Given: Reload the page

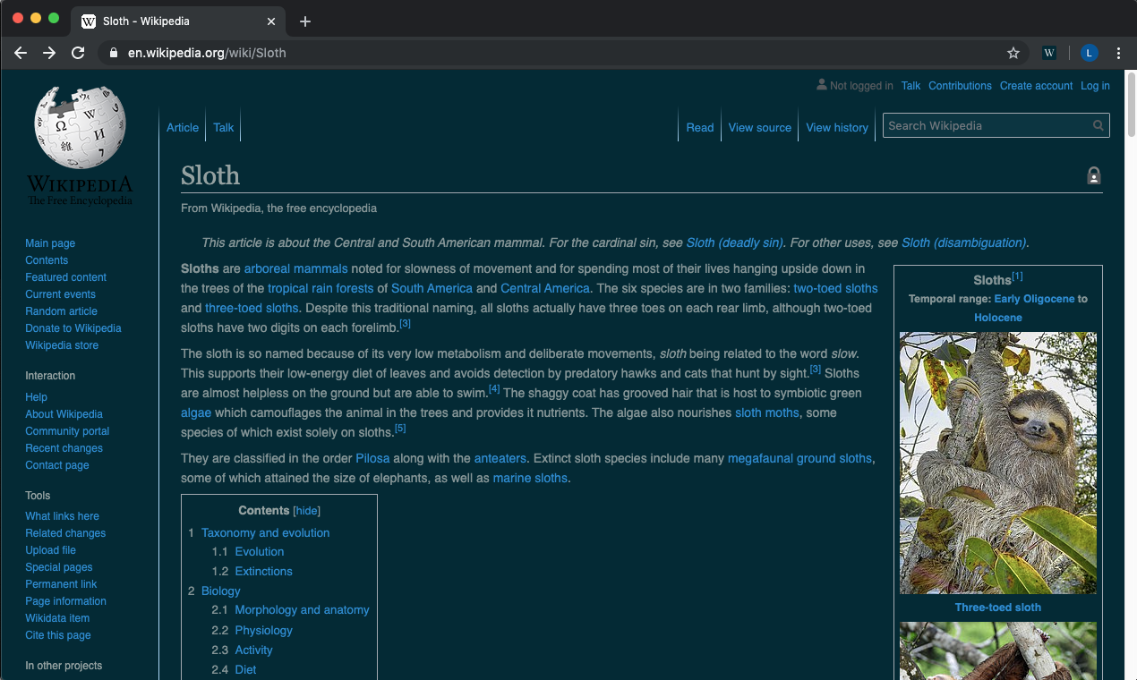Looking at the screenshot, I should (78, 53).
